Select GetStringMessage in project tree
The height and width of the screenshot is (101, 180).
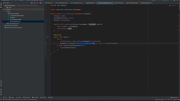tap(18, 15)
